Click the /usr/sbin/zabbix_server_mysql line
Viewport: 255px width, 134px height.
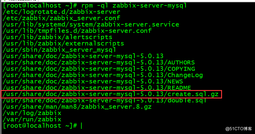click(x=59, y=50)
